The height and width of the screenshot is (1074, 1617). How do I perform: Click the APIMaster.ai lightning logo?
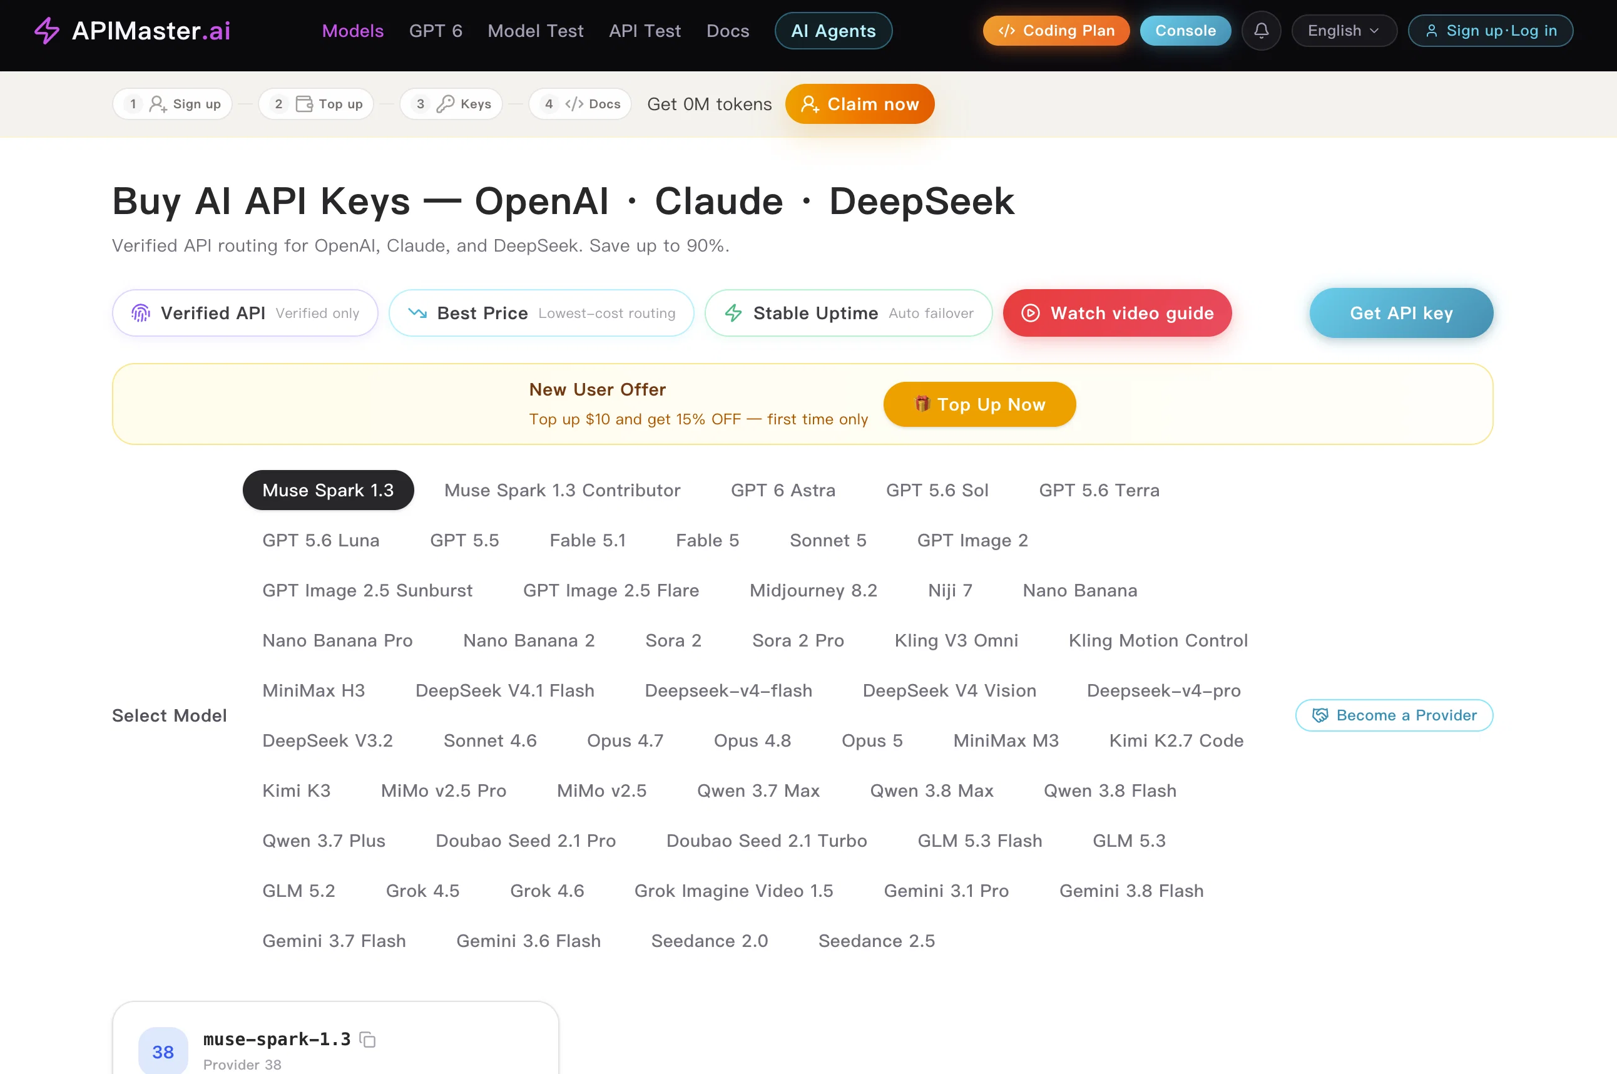coord(46,31)
